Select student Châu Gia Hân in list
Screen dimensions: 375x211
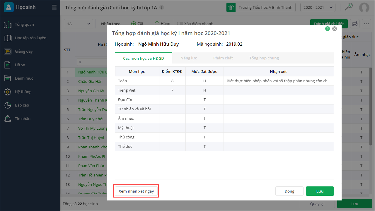pos(90,81)
